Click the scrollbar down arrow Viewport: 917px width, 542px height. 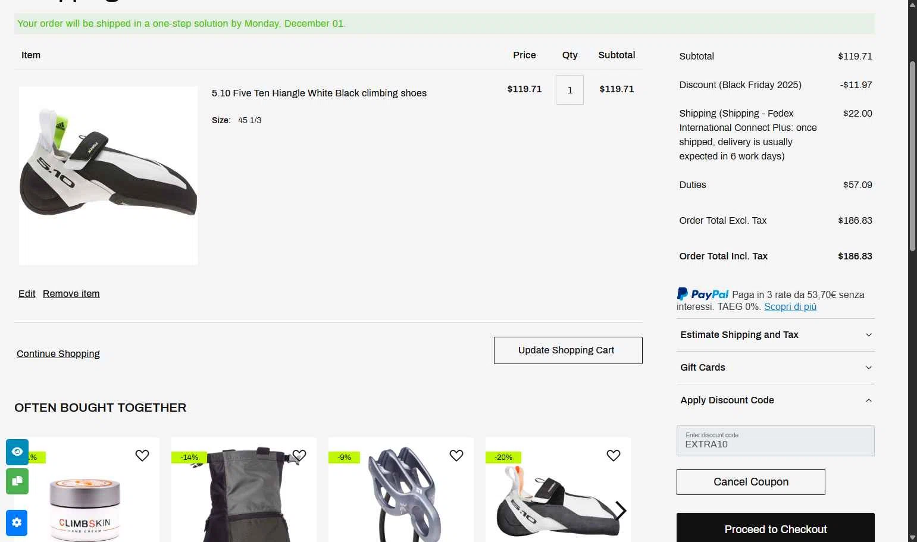pyautogui.click(x=912, y=537)
